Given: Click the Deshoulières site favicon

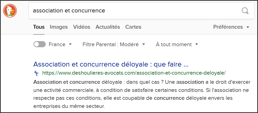Looking at the screenshot, I should pos(36,73).
